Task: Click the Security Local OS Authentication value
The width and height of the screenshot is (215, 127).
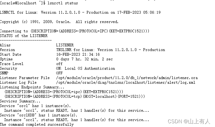Action: pos(85,68)
